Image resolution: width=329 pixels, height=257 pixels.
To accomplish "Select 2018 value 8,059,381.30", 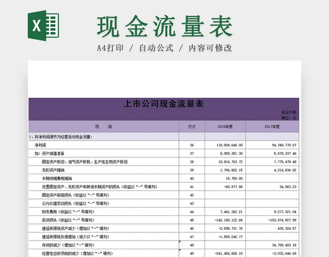I will click(x=225, y=153).
